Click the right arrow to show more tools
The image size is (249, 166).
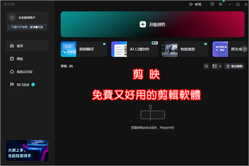245,49
